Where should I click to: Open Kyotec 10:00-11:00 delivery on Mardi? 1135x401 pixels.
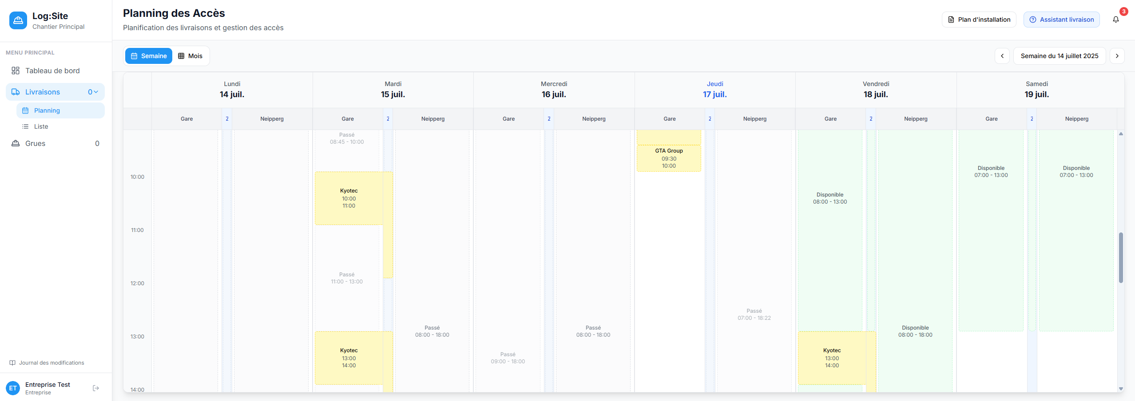tap(349, 198)
